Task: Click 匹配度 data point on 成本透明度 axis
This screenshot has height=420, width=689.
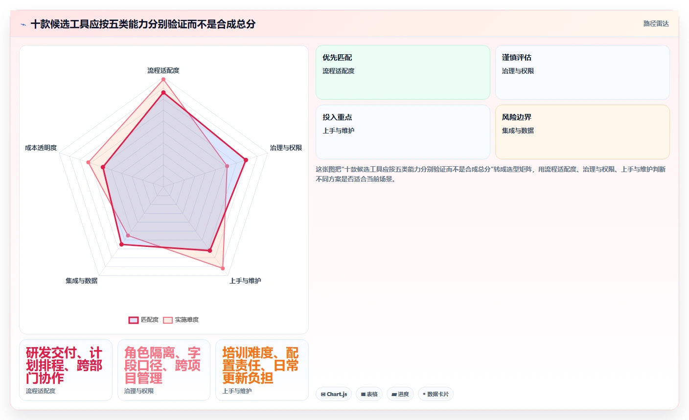Action: 103,167
